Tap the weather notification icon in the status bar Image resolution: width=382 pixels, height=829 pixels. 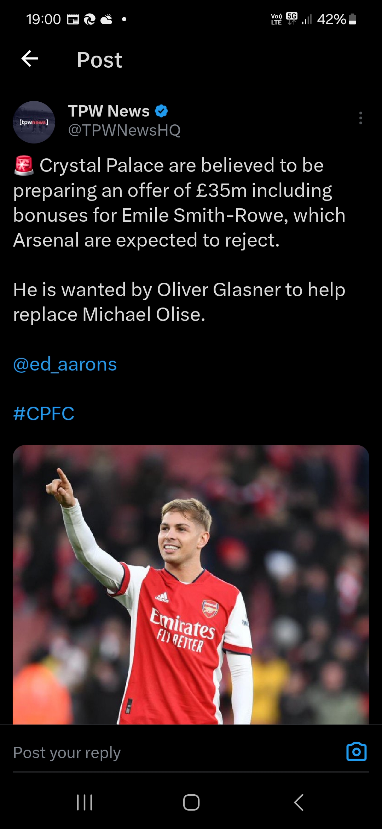(107, 19)
